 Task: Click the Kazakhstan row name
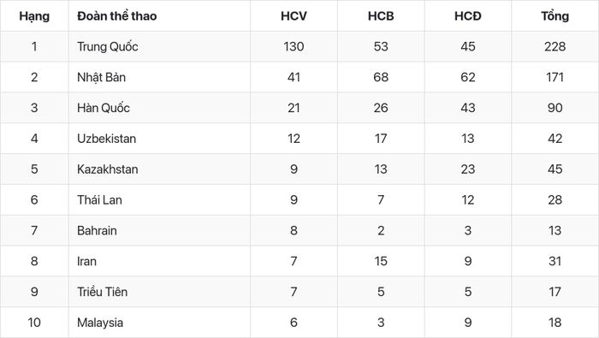pos(108,169)
